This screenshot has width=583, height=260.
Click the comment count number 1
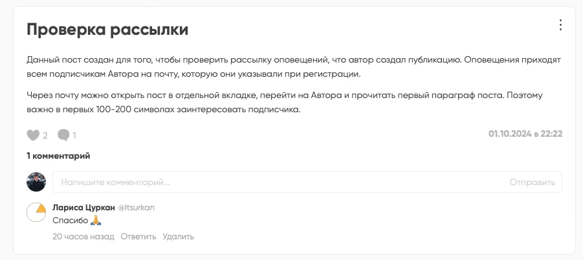tap(74, 135)
